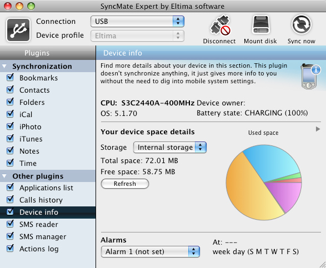Toggle the Actions log checkbox
Viewport: 326px width, 268px height.
10,249
